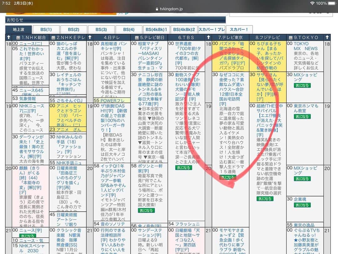Open ダーウィンが来た！ program link
338x254 pixels.
coord(32,147)
